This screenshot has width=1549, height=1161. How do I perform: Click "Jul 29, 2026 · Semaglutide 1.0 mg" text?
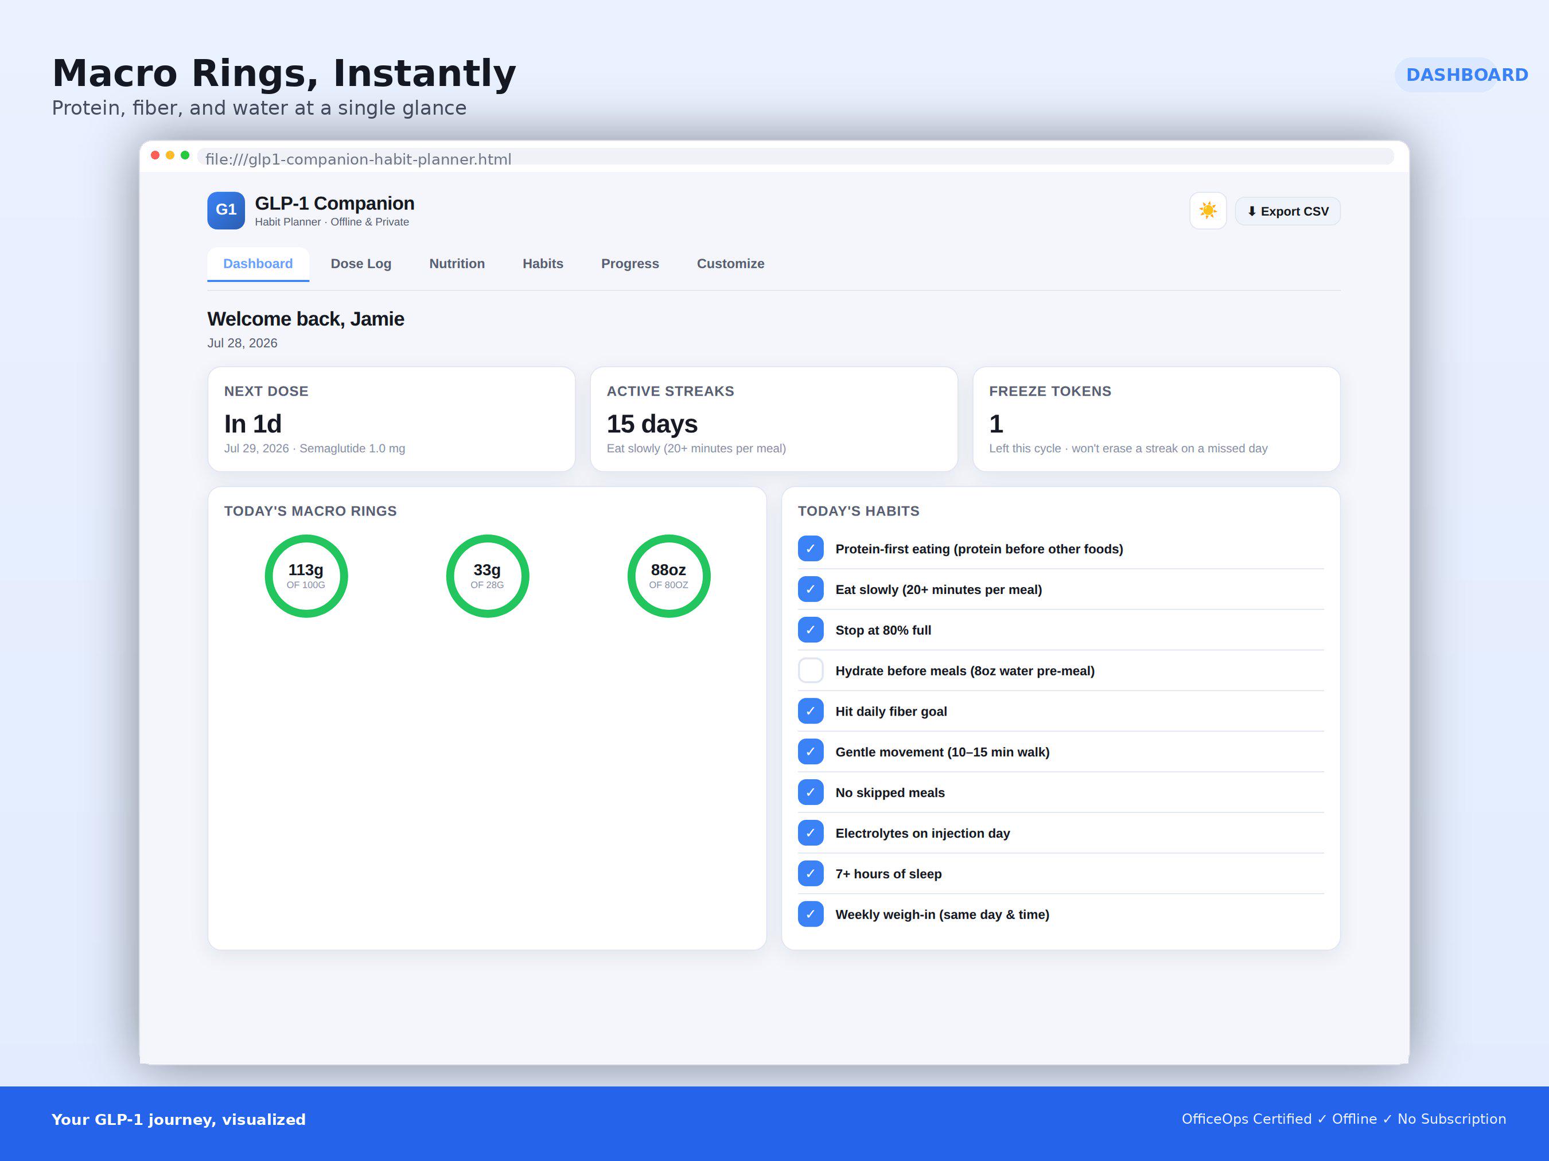(x=314, y=448)
